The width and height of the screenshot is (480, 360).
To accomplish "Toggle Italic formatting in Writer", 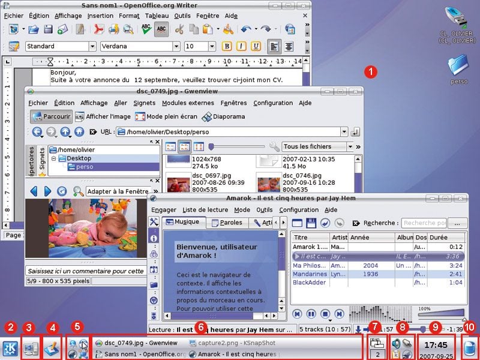I will point(241,46).
